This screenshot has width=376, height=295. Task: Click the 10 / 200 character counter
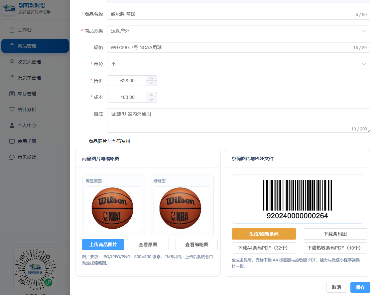(359, 129)
